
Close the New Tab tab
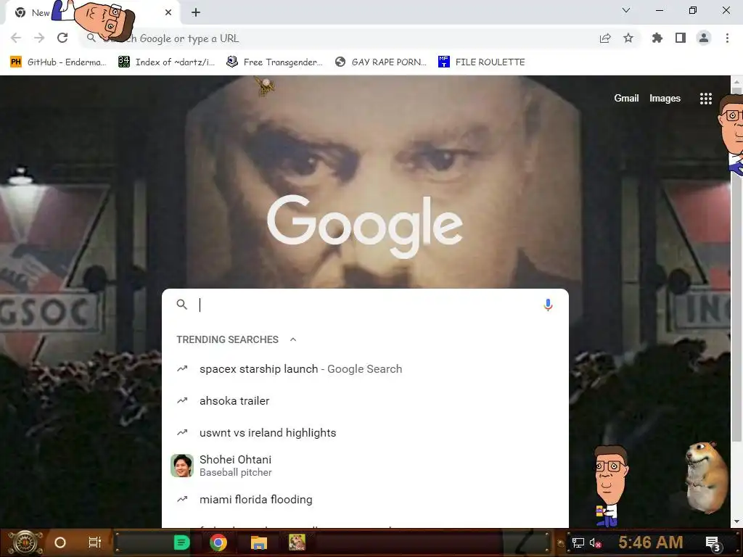[x=168, y=12]
